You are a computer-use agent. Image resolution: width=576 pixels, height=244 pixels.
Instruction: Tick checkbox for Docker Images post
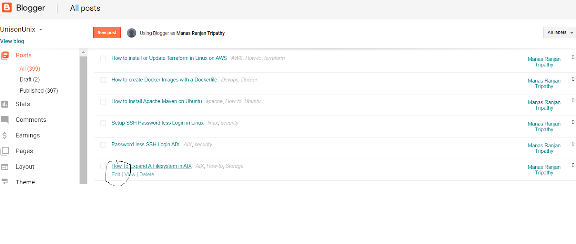coord(103,80)
